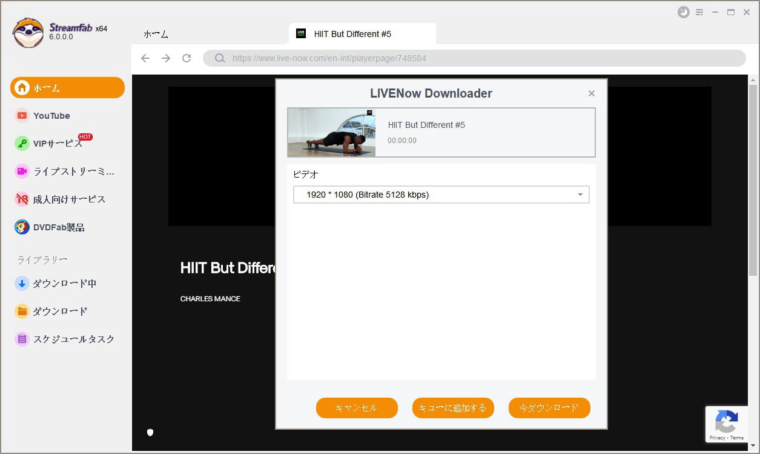Screen dimensions: 760x454
Task: Go back with the left arrow
Action: tap(145, 58)
